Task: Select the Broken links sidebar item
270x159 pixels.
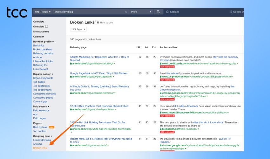Action: click(40, 148)
